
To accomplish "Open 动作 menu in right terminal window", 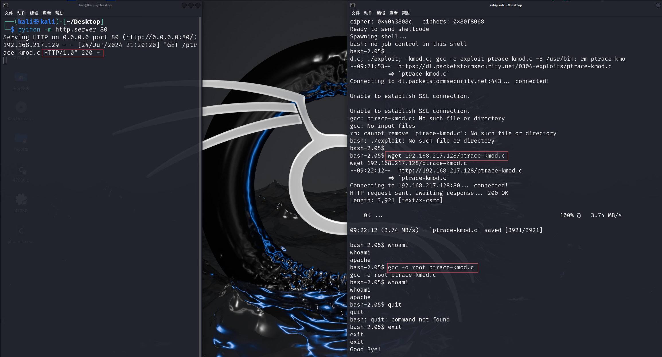I will pos(368,13).
